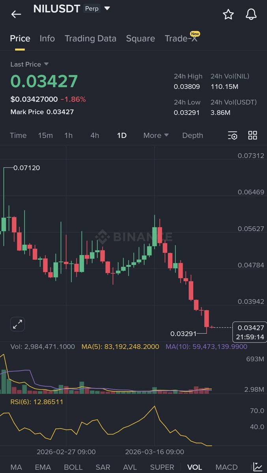Click the 24h High value 0.03809
The image size is (267, 473).
(187, 87)
